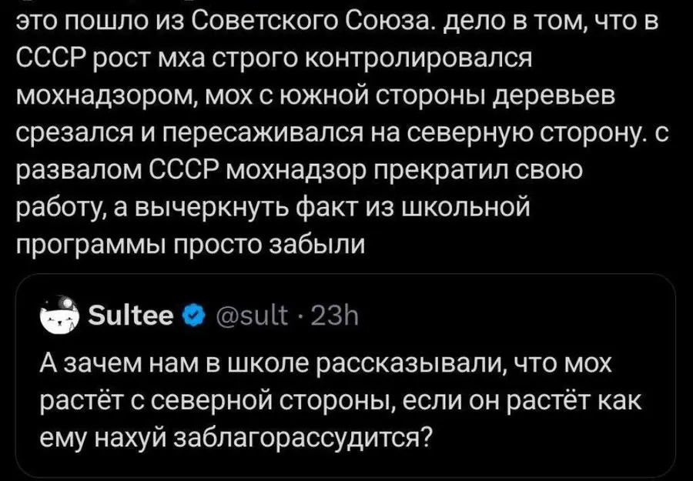The height and width of the screenshot is (481, 693).
Task: Click the blue verified badge beside Sultee
Action: (x=192, y=316)
